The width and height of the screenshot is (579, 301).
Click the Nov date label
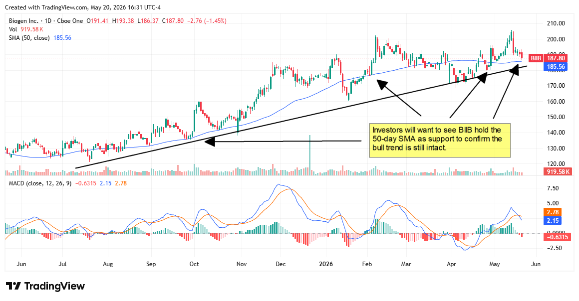click(242, 264)
